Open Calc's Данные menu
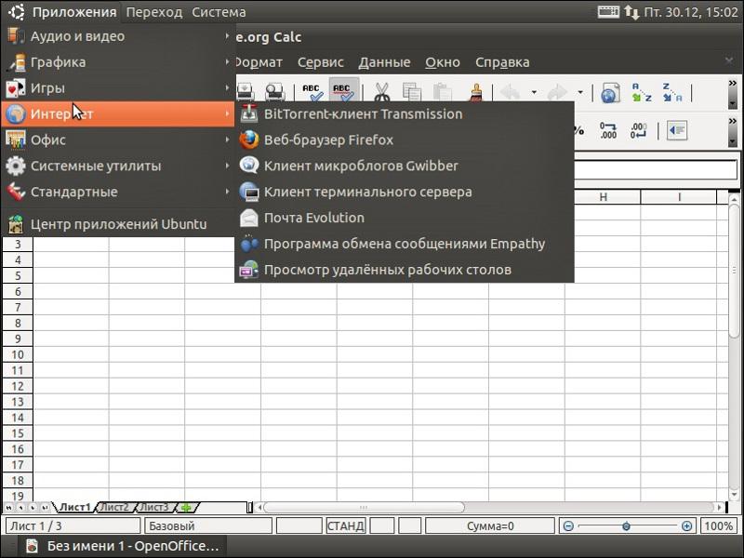The width and height of the screenshot is (744, 558). [384, 62]
